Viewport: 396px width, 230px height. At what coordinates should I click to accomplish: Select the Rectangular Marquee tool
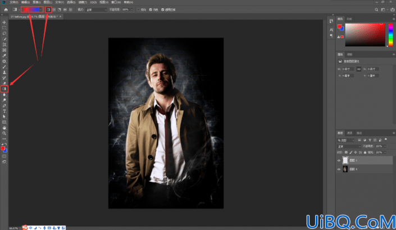(4, 28)
